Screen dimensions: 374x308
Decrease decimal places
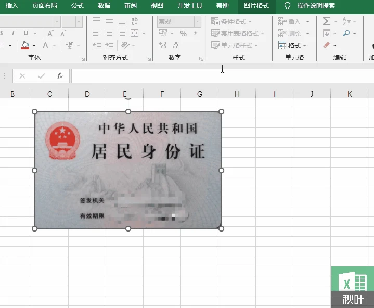click(x=175, y=45)
